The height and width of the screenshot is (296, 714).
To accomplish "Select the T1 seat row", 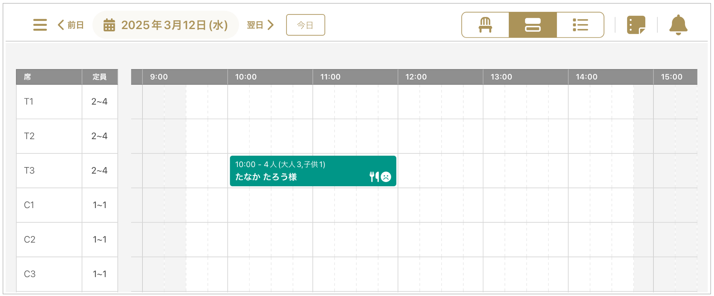I will [x=67, y=102].
